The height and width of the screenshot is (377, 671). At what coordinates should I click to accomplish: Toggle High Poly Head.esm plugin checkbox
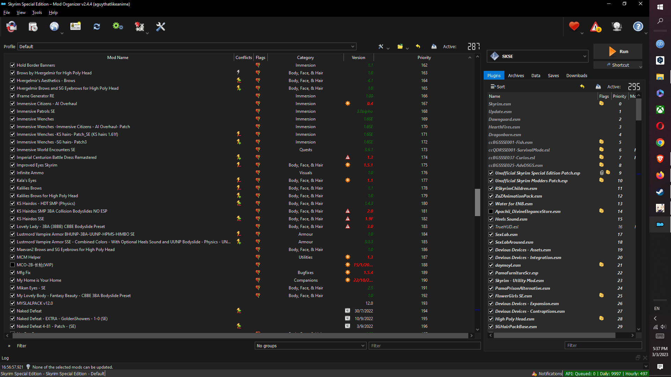pyautogui.click(x=491, y=319)
